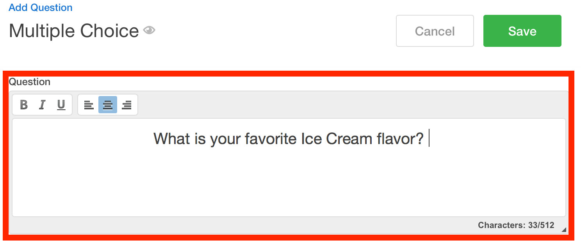Screen dimensions: 581x246
Task: Toggle underline formatting with the U icon
Action: pyautogui.click(x=61, y=105)
